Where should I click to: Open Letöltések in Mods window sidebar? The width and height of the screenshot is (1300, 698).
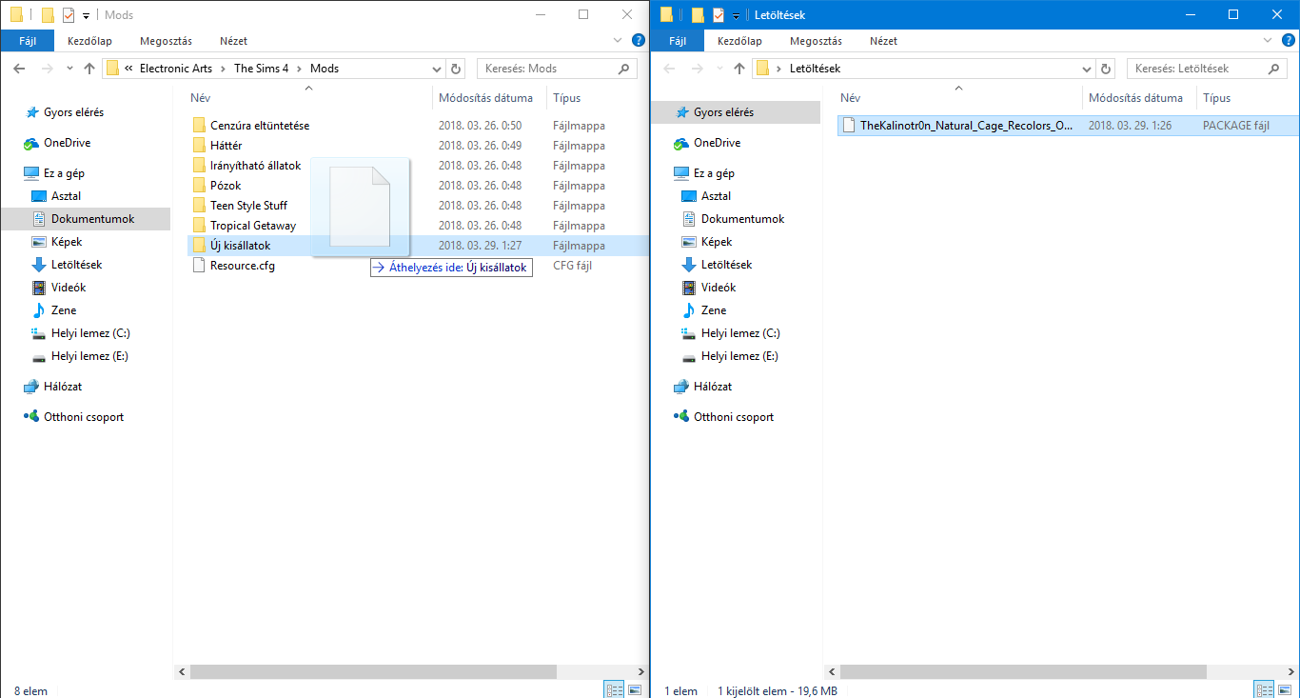[x=76, y=265]
